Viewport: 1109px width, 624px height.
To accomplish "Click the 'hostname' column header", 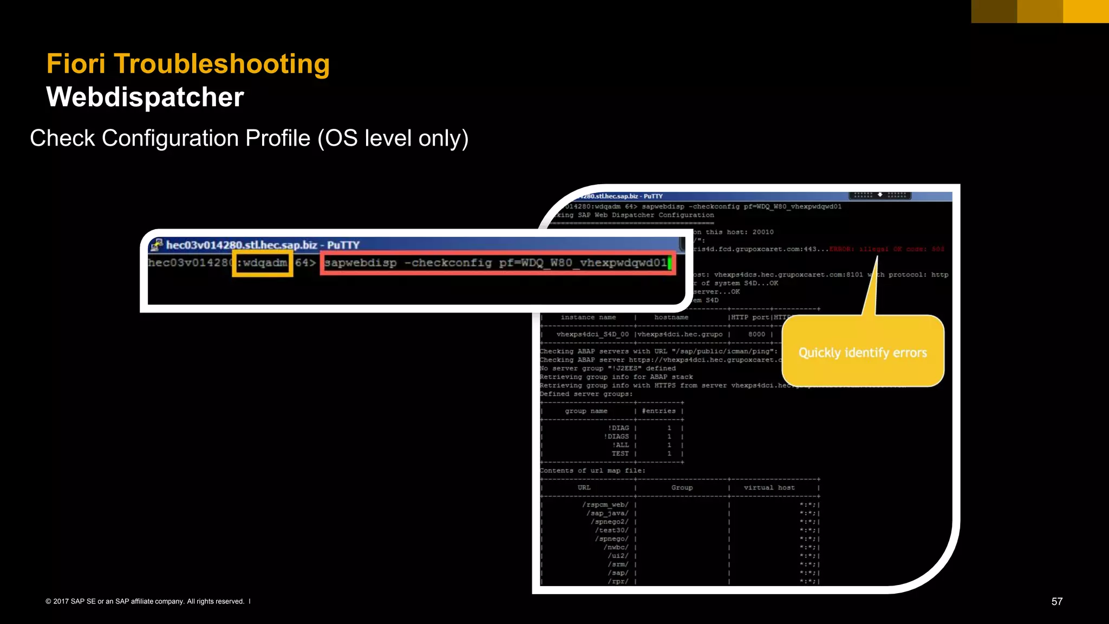I will [671, 317].
